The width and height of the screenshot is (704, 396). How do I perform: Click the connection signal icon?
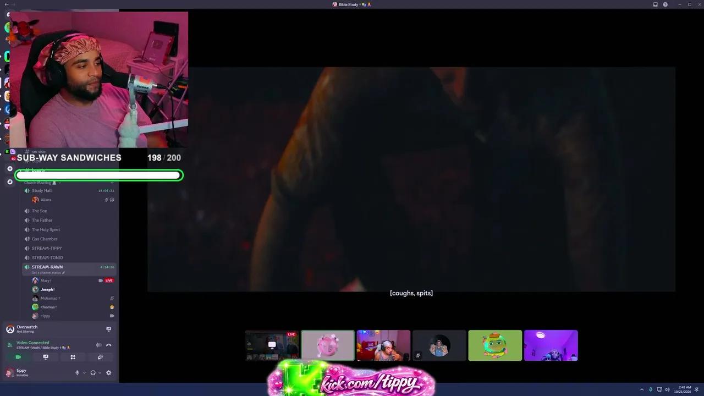(x=10, y=345)
